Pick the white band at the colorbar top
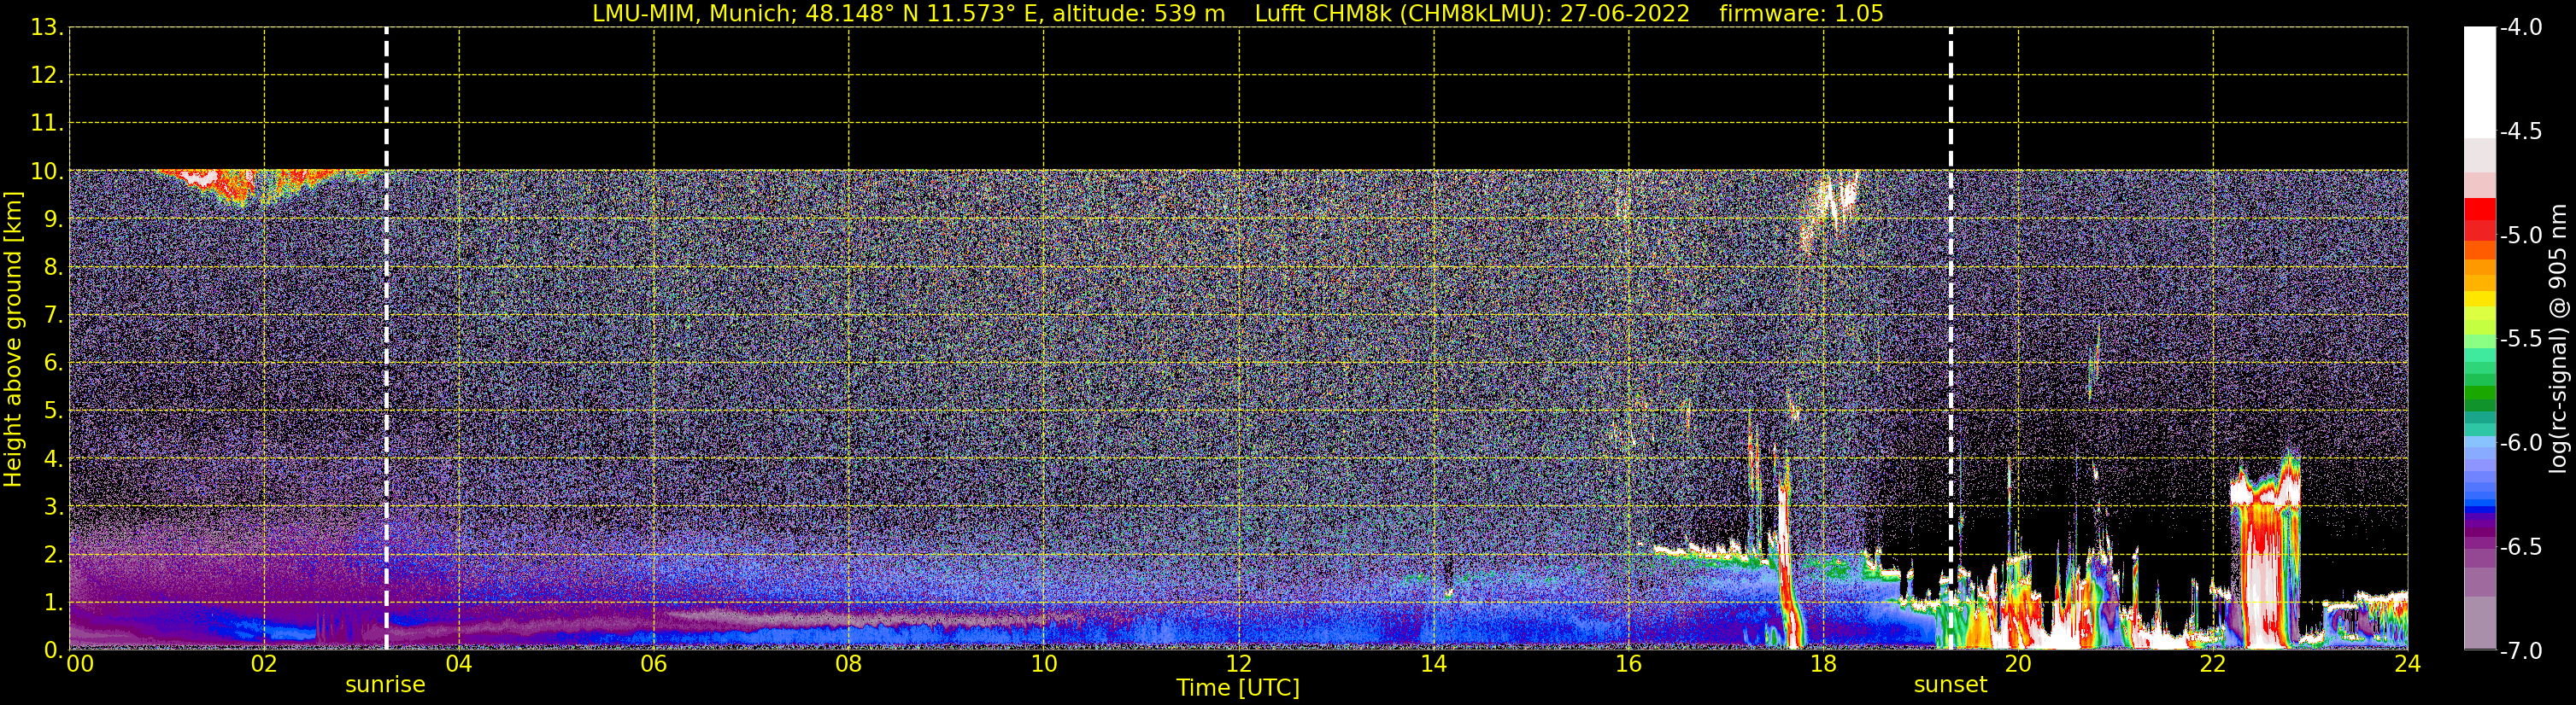 [2480, 82]
